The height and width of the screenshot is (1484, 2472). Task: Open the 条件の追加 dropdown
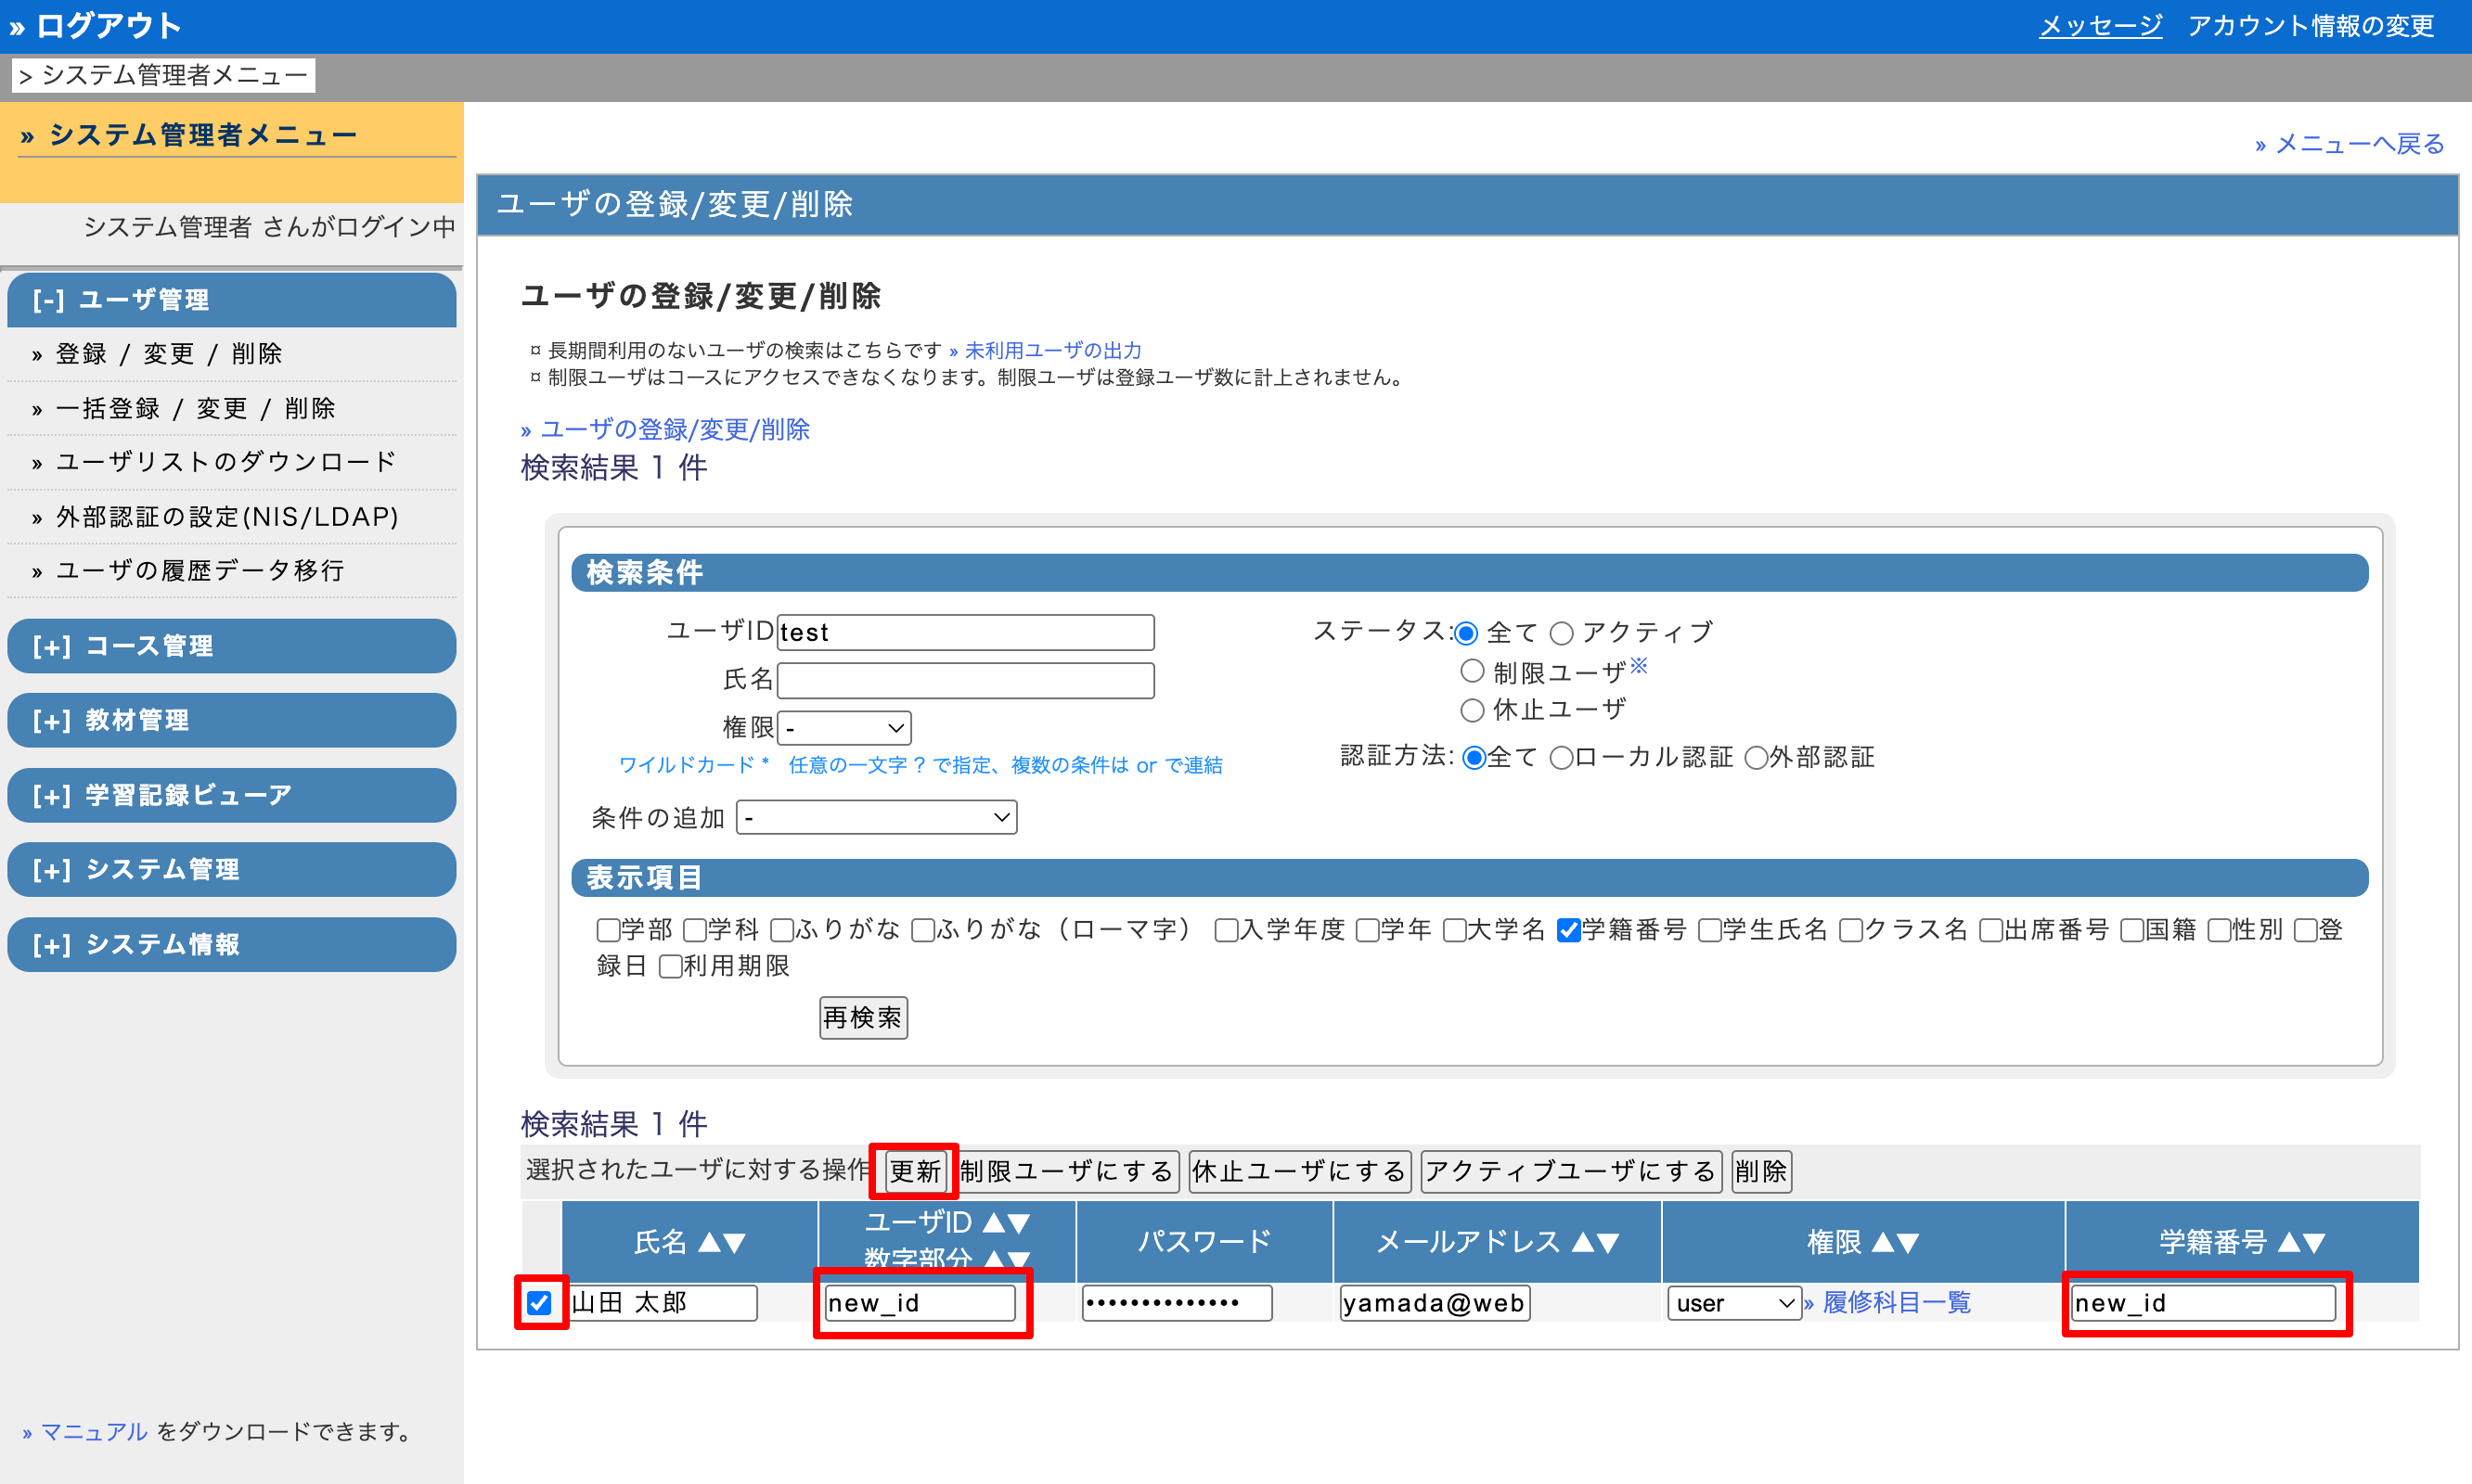(876, 818)
